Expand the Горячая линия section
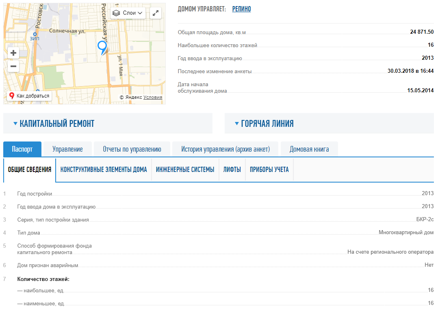 pyautogui.click(x=267, y=124)
